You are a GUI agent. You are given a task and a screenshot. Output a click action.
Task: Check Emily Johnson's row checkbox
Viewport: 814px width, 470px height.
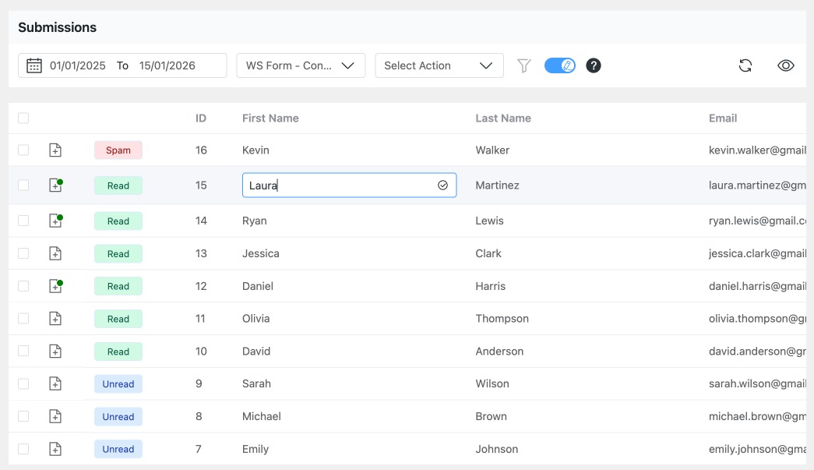(23, 448)
